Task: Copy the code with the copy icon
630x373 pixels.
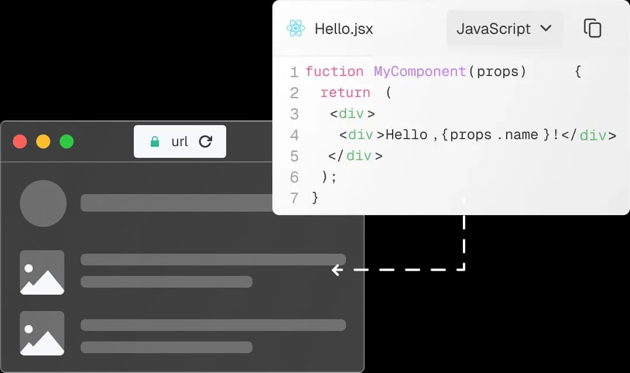Action: point(592,29)
